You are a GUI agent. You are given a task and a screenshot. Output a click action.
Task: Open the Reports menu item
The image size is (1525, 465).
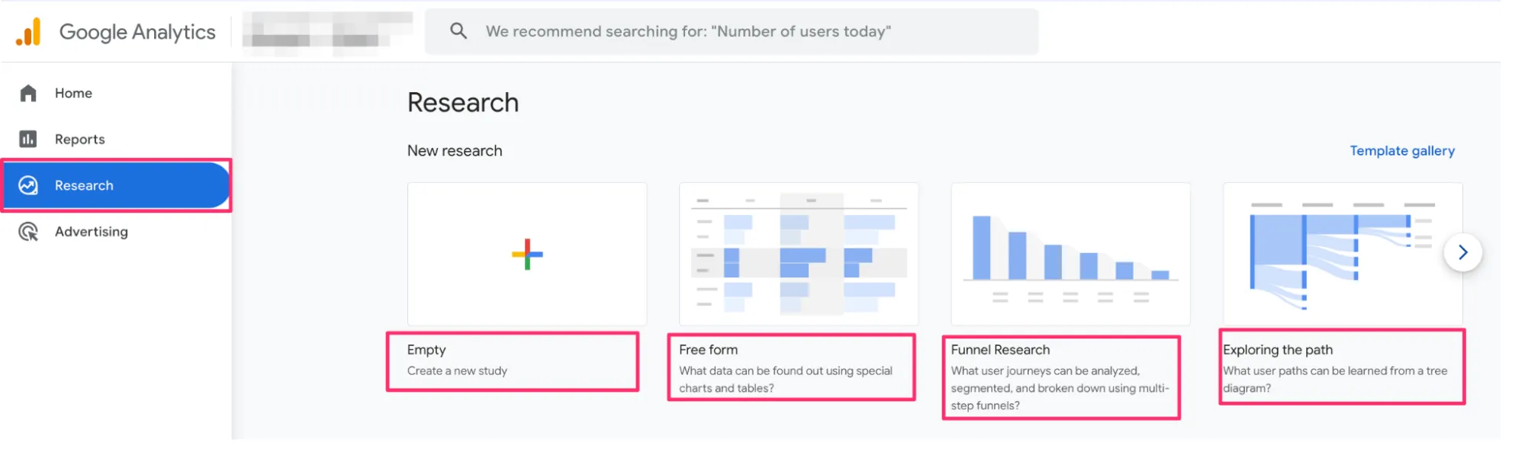pos(79,139)
